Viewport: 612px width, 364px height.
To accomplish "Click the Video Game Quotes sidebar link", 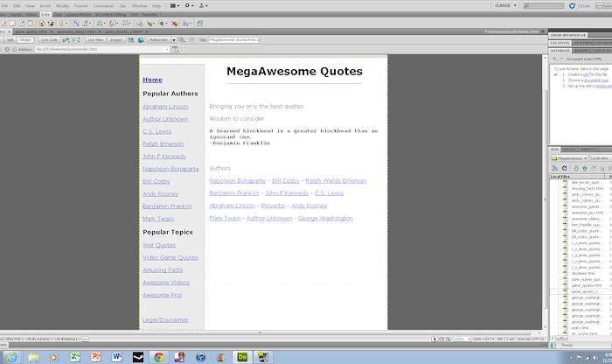I will coord(170,258).
